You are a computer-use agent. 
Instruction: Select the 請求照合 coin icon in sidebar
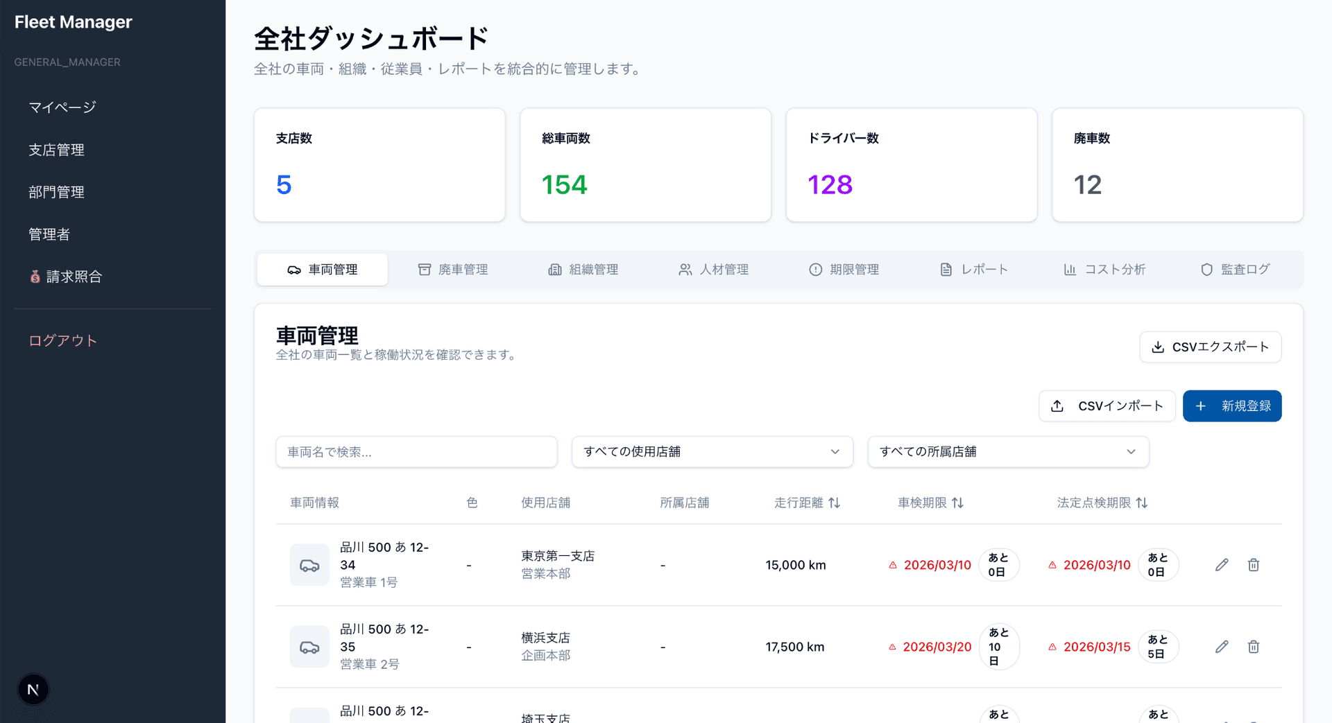pos(34,276)
